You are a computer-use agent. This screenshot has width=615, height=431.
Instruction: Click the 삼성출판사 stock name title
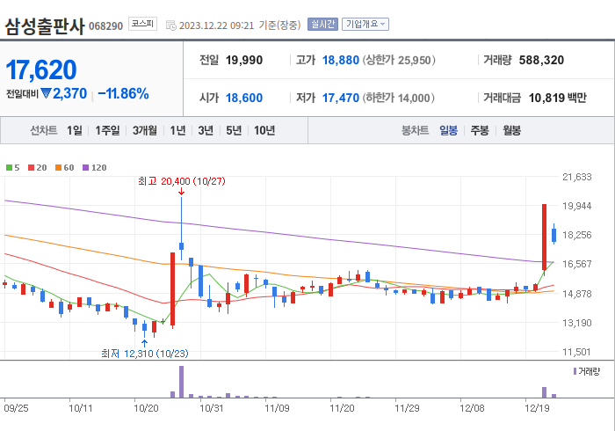(45, 26)
